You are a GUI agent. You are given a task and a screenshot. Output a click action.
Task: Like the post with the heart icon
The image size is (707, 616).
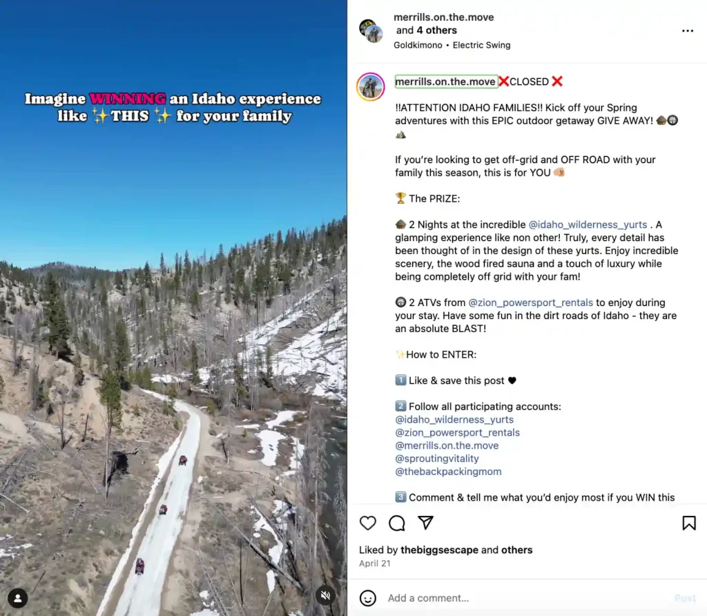367,523
